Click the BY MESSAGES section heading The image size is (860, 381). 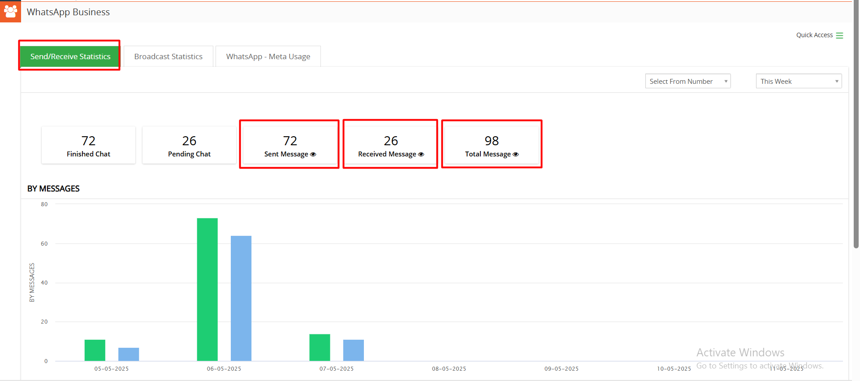point(53,189)
